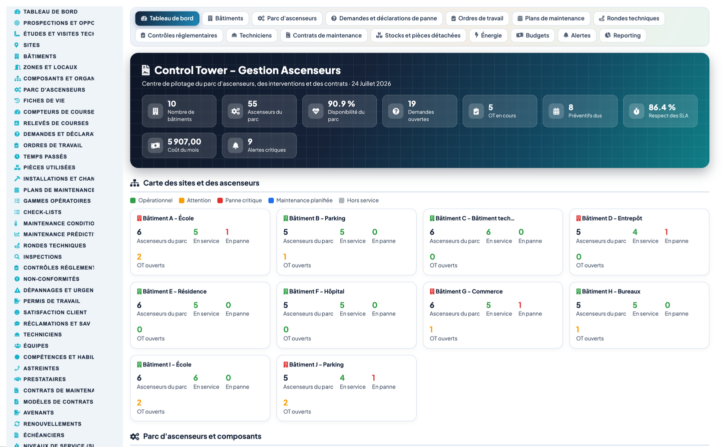Select the Ordres de travail tab
The height and width of the screenshot is (447, 723).
[477, 18]
